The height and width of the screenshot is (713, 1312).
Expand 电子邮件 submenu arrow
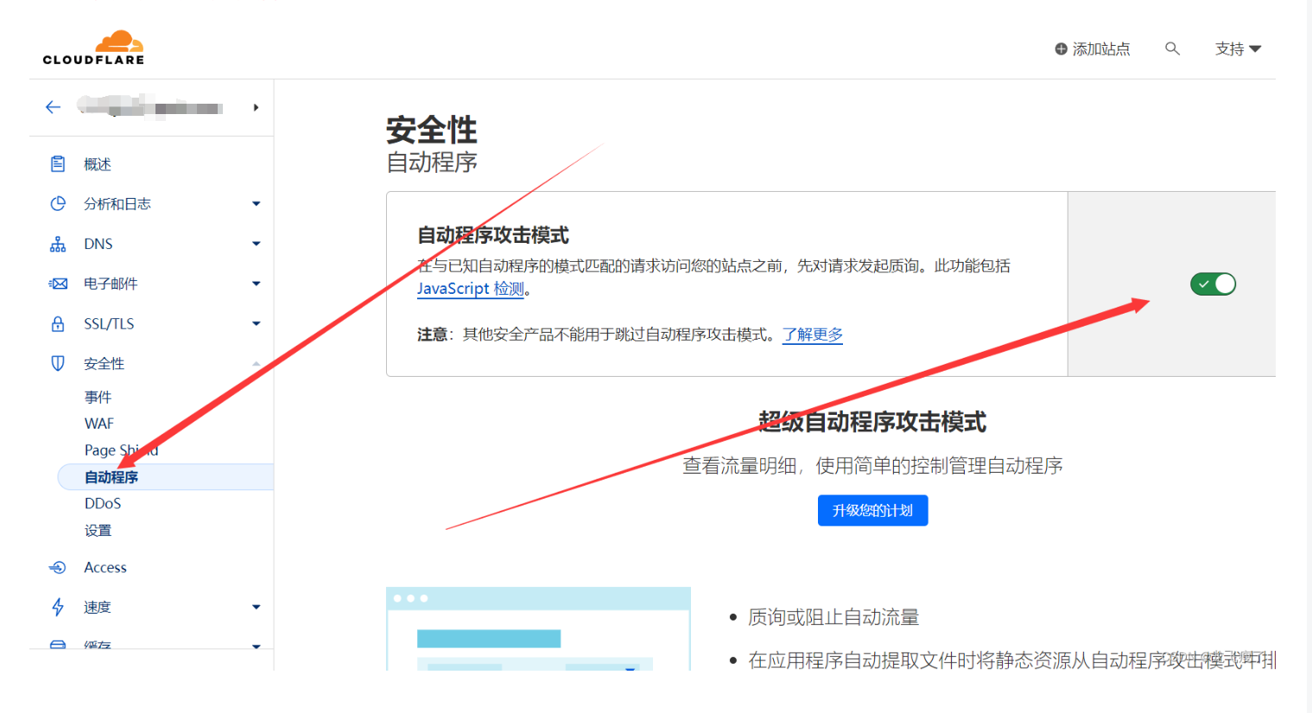256,283
